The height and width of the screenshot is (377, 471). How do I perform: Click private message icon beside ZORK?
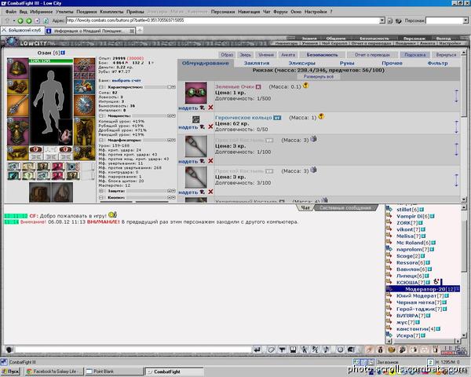389,223
